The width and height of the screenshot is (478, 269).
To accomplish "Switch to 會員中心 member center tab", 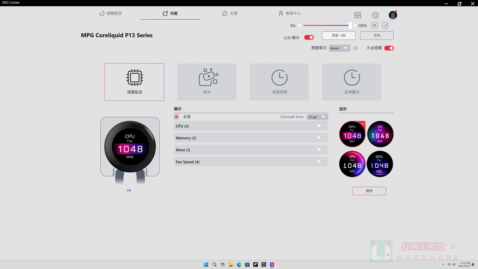I will (290, 13).
